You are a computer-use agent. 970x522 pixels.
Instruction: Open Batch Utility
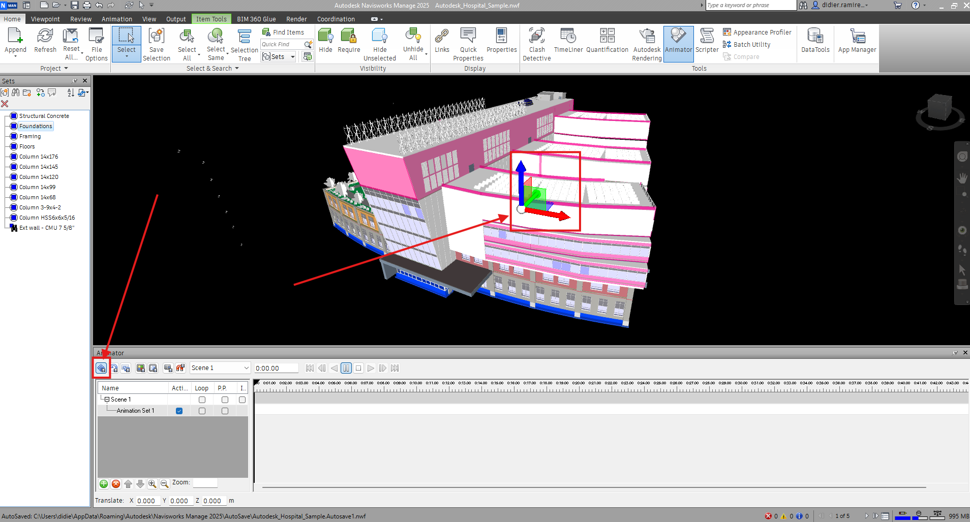(x=746, y=44)
